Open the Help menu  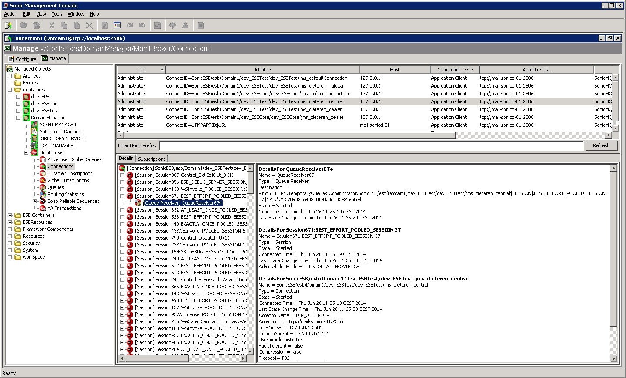(x=94, y=14)
